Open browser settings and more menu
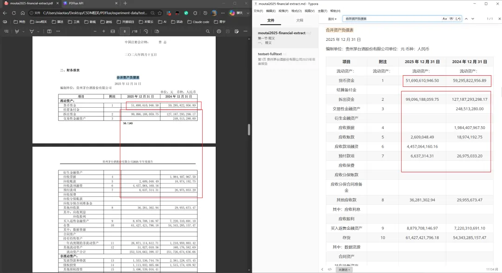Viewport: 502px width, 273px height. coord(223,13)
